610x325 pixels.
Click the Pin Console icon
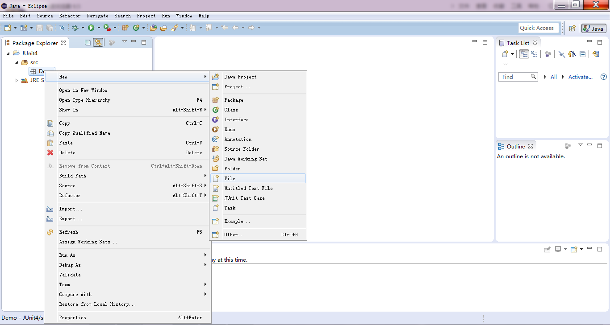point(547,249)
